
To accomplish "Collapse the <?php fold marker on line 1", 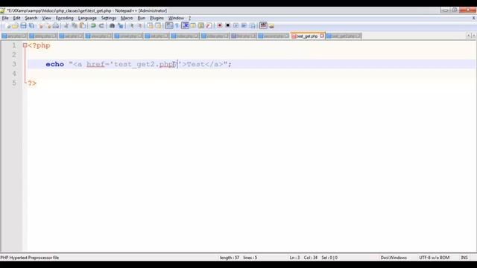I will click(25, 45).
